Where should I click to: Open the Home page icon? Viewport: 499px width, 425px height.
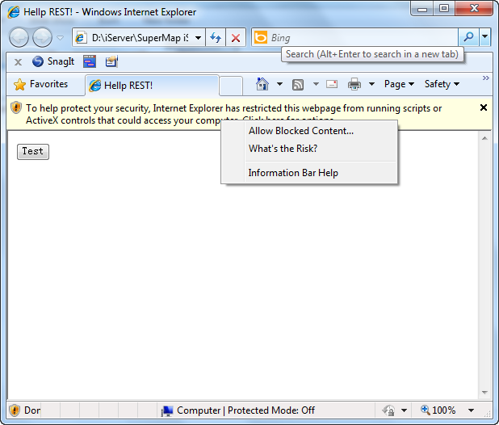pyautogui.click(x=262, y=84)
